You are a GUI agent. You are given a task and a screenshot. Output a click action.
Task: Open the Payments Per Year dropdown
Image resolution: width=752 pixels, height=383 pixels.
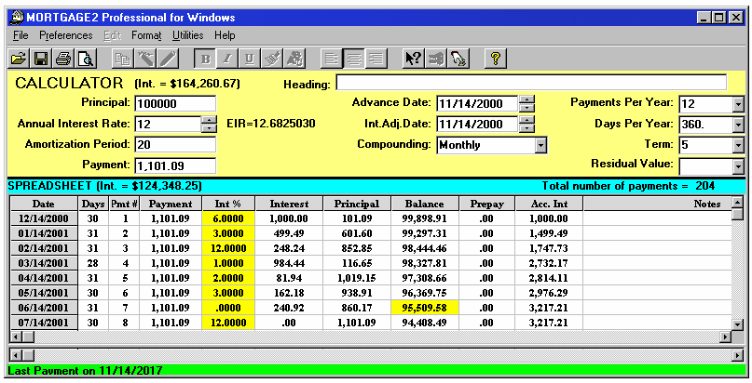pyautogui.click(x=738, y=103)
